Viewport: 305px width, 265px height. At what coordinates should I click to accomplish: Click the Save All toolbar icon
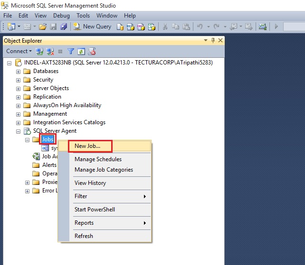[63, 27]
